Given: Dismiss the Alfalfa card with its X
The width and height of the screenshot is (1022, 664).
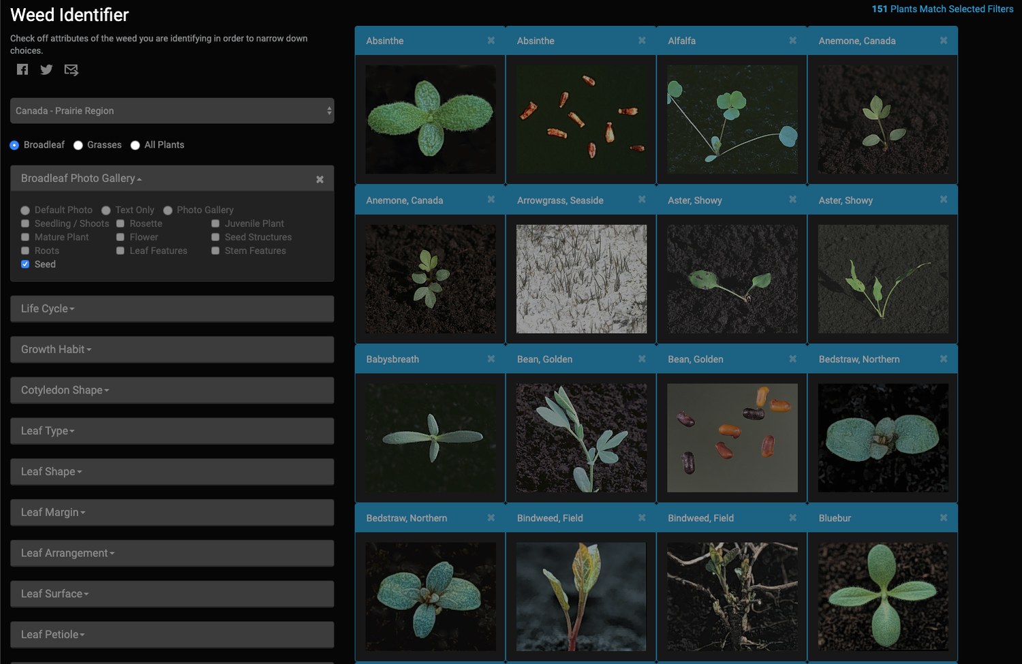Looking at the screenshot, I should 792,41.
